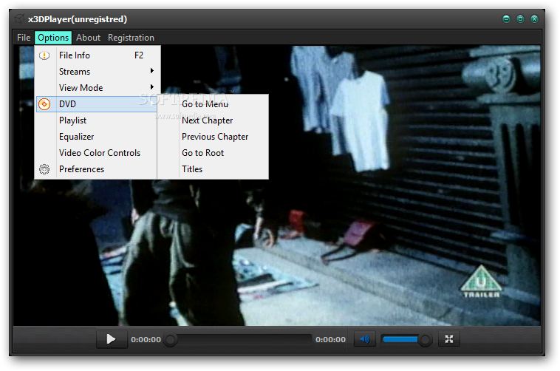Click the volume slider knob
This screenshot has height=371, width=560.
[425, 339]
